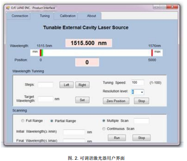Focus the Tuning Speed field

[x=137, y=82]
